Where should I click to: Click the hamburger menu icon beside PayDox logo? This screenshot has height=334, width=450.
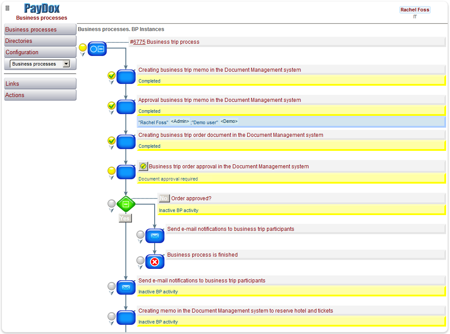point(7,8)
